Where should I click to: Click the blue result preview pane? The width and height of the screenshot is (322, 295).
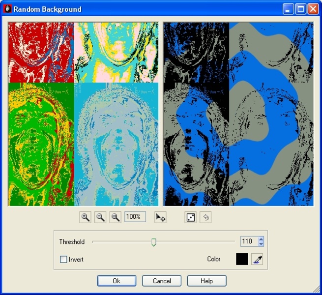238,114
